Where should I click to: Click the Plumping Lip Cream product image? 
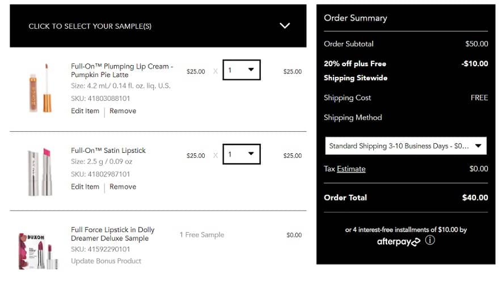[x=40, y=88]
